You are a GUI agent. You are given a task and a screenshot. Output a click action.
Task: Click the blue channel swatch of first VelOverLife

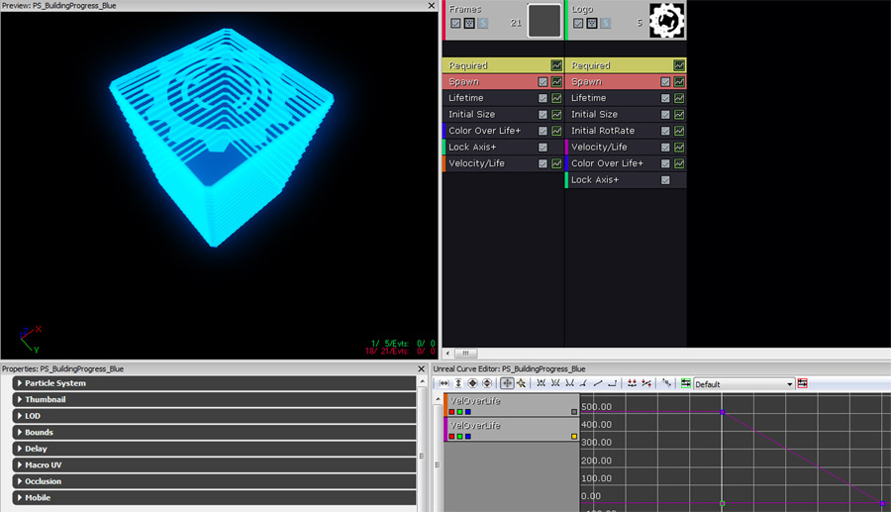tap(467, 411)
